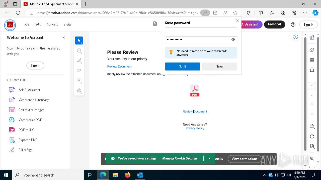The height and width of the screenshot is (180, 321).
Task: Open the E-Sign menu
Action: tap(68, 24)
